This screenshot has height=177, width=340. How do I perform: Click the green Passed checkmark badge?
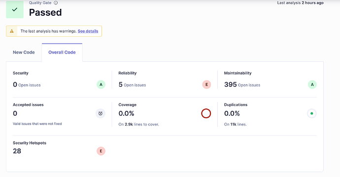(15, 9)
